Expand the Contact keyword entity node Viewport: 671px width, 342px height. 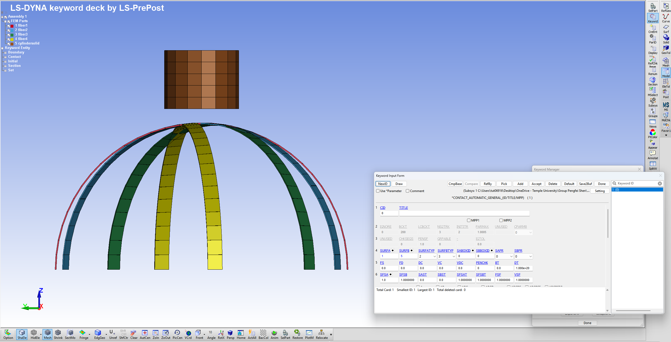(5, 57)
